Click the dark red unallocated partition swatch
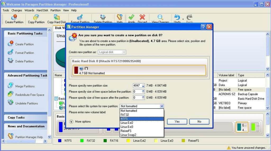 [x=76, y=70]
